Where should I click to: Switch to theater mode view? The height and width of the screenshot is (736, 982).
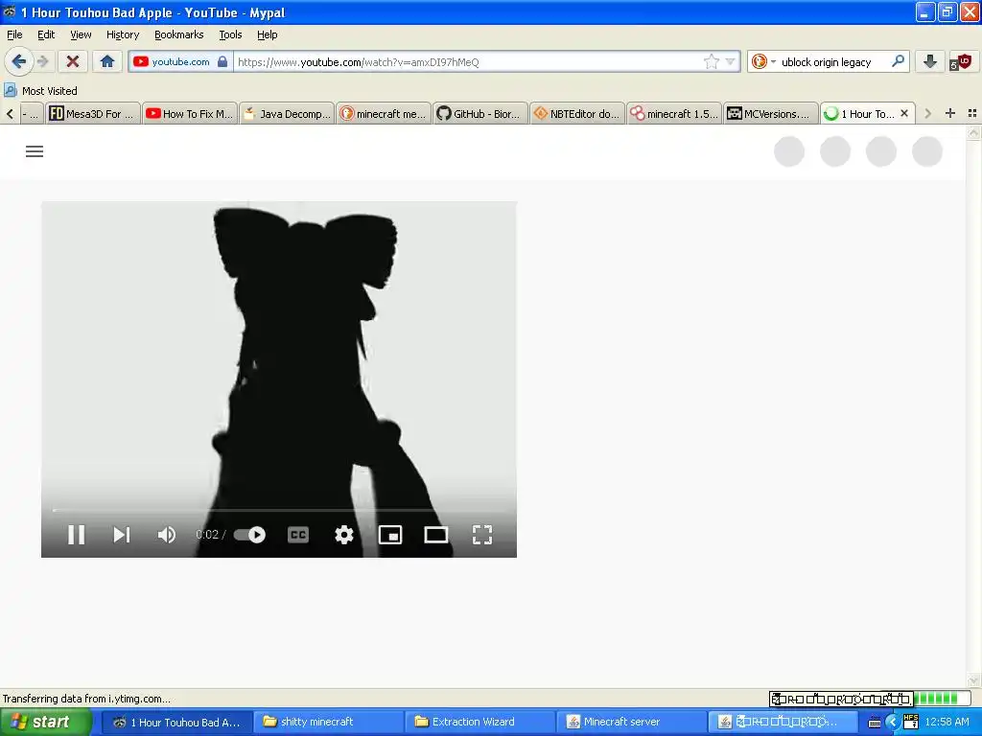436,535
